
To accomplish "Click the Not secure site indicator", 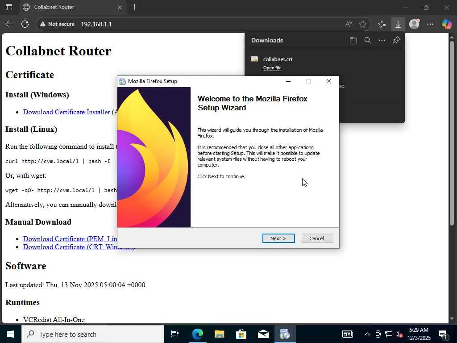I will click(x=58, y=24).
